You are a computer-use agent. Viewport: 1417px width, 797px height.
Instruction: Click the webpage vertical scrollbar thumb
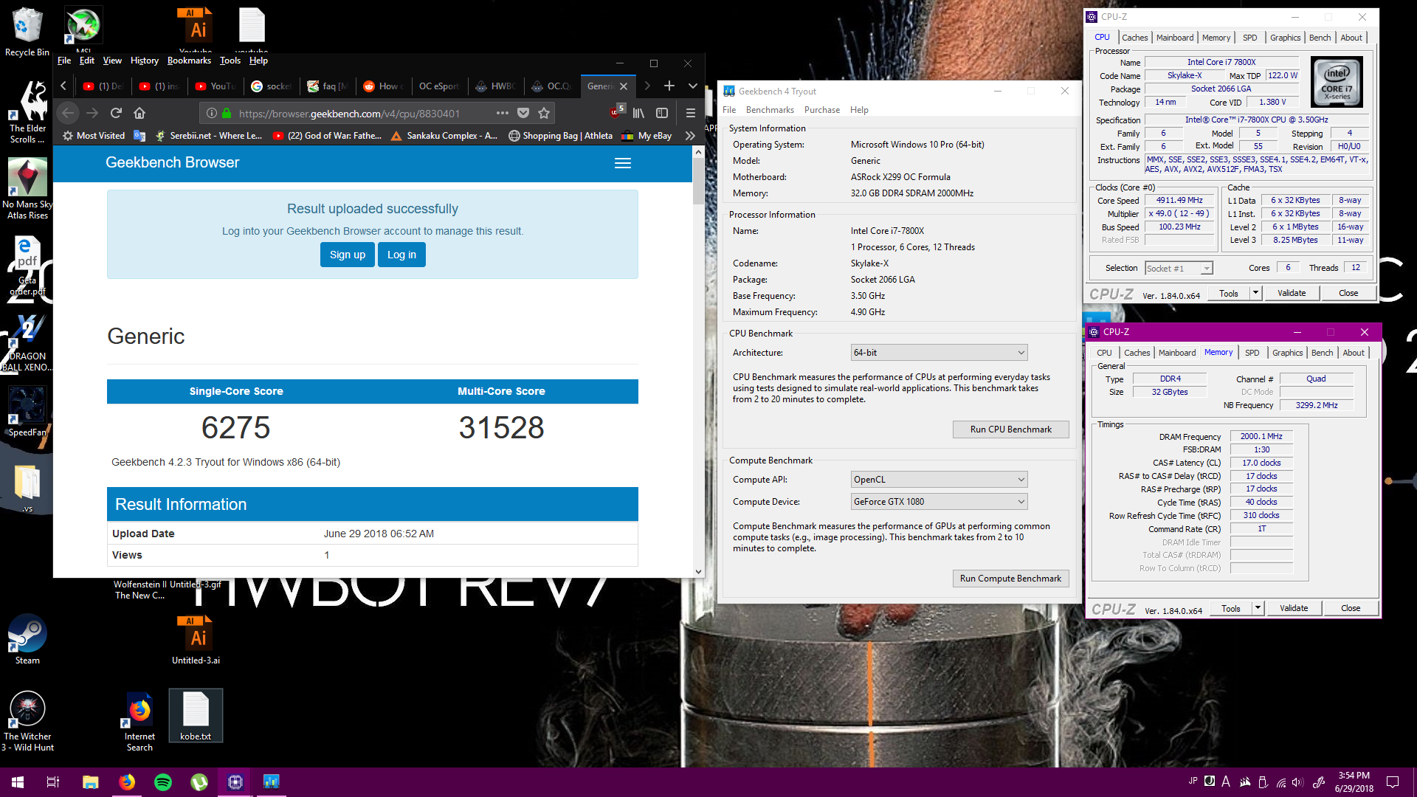click(698, 182)
